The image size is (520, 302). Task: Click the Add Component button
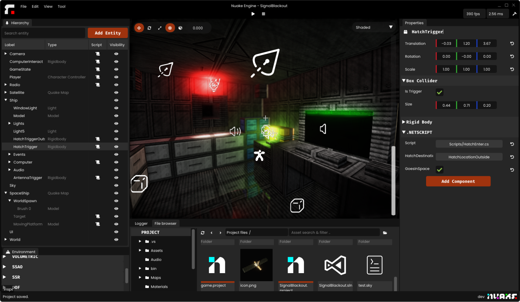(x=458, y=181)
